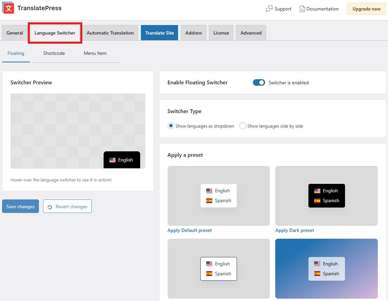Click the Support chat bubble icon
The height and width of the screenshot is (301, 388).
coord(269,9)
